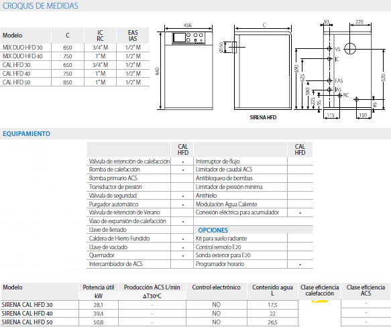Click the IC RC column header
391x327 pixels.
[100, 36]
